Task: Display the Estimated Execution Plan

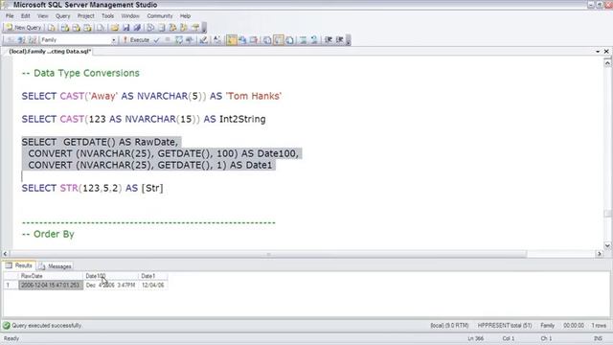Action: (179, 40)
